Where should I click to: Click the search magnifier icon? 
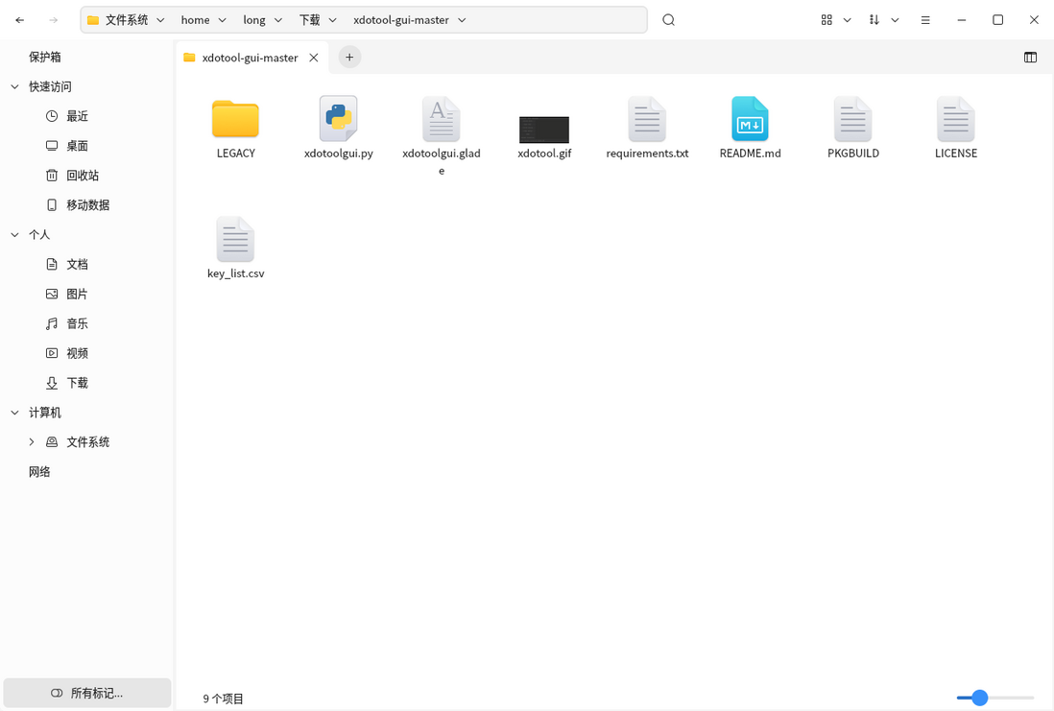668,20
